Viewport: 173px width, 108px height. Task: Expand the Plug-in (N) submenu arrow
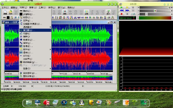(50, 49)
